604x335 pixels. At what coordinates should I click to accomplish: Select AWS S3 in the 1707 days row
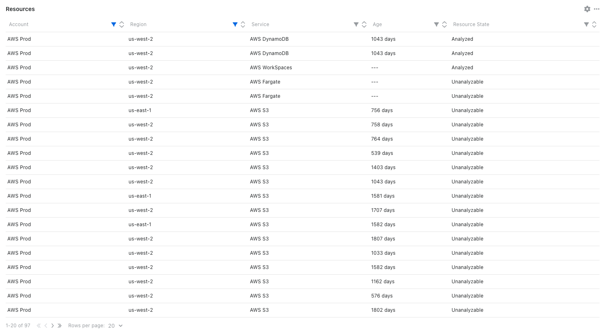[259, 210]
